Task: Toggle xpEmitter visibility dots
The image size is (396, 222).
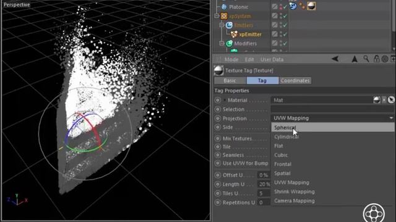Action: pos(281,35)
